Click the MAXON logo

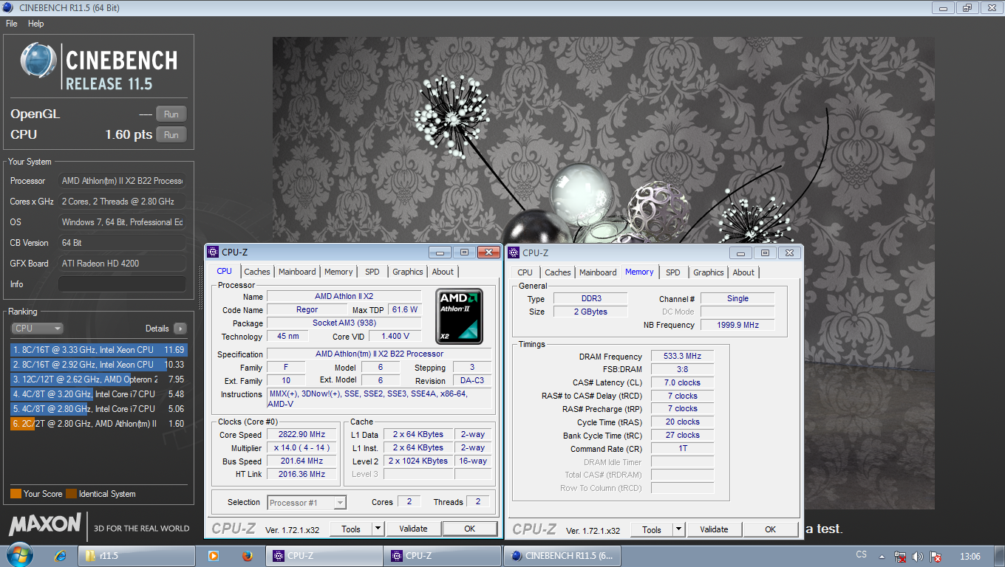click(x=45, y=524)
